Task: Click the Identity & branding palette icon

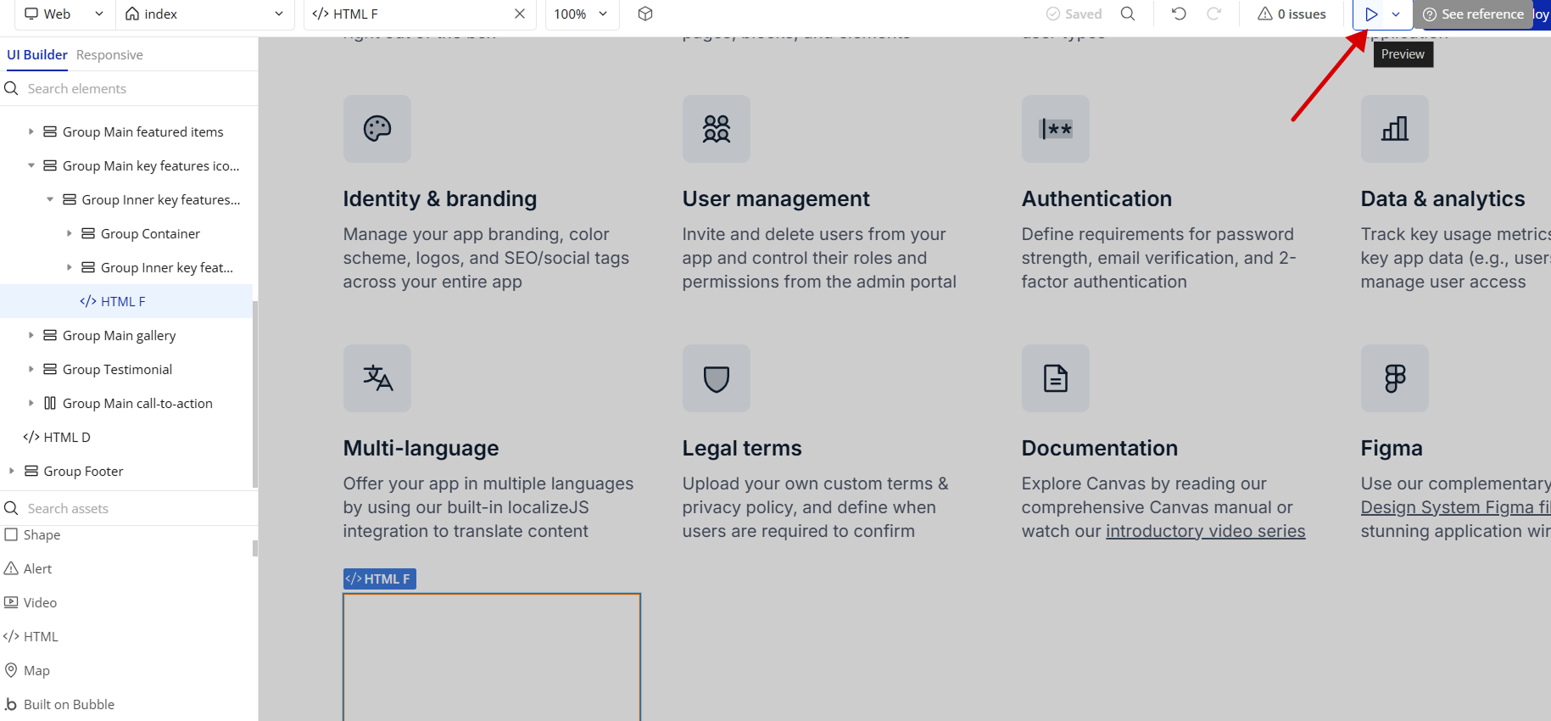Action: point(377,129)
